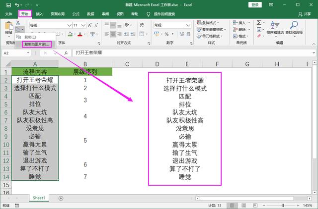Open the Name Box dropdown arrow
Image resolution: width=318 pixels, height=209 pixels.
(28, 53)
